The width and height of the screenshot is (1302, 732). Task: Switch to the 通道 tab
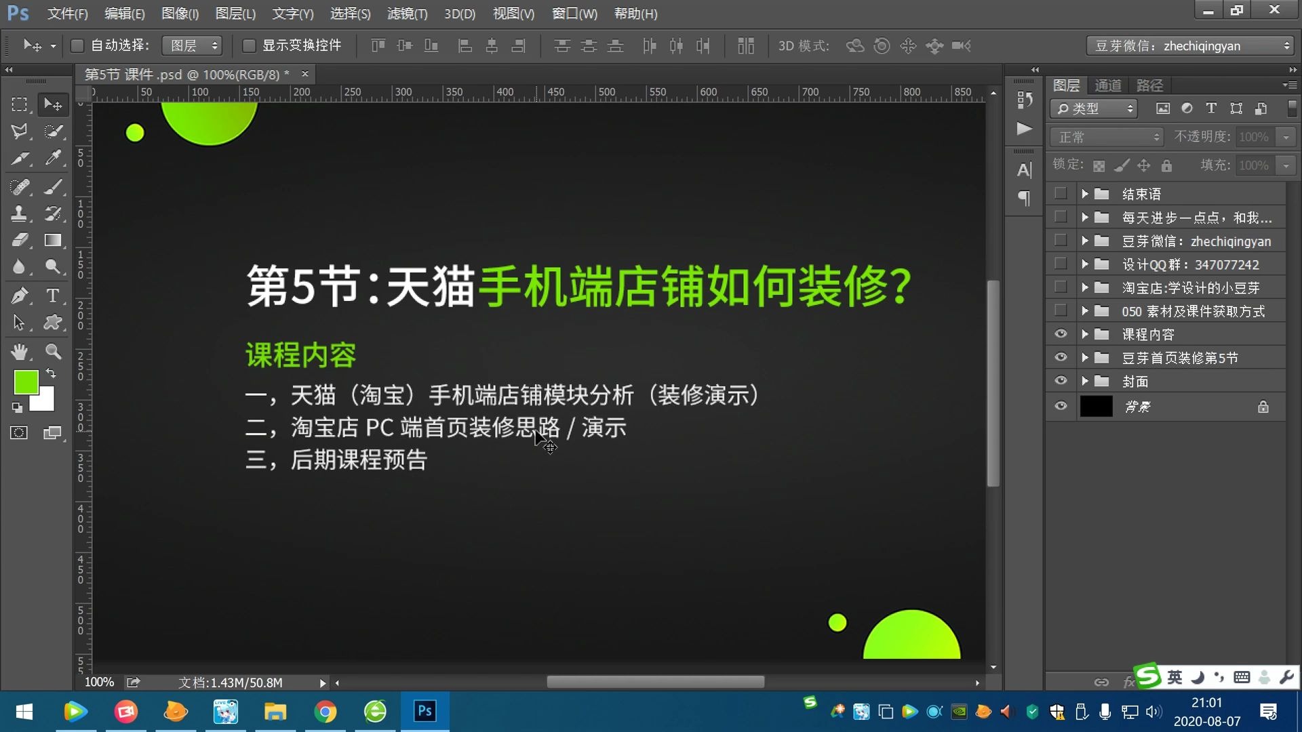coord(1108,85)
